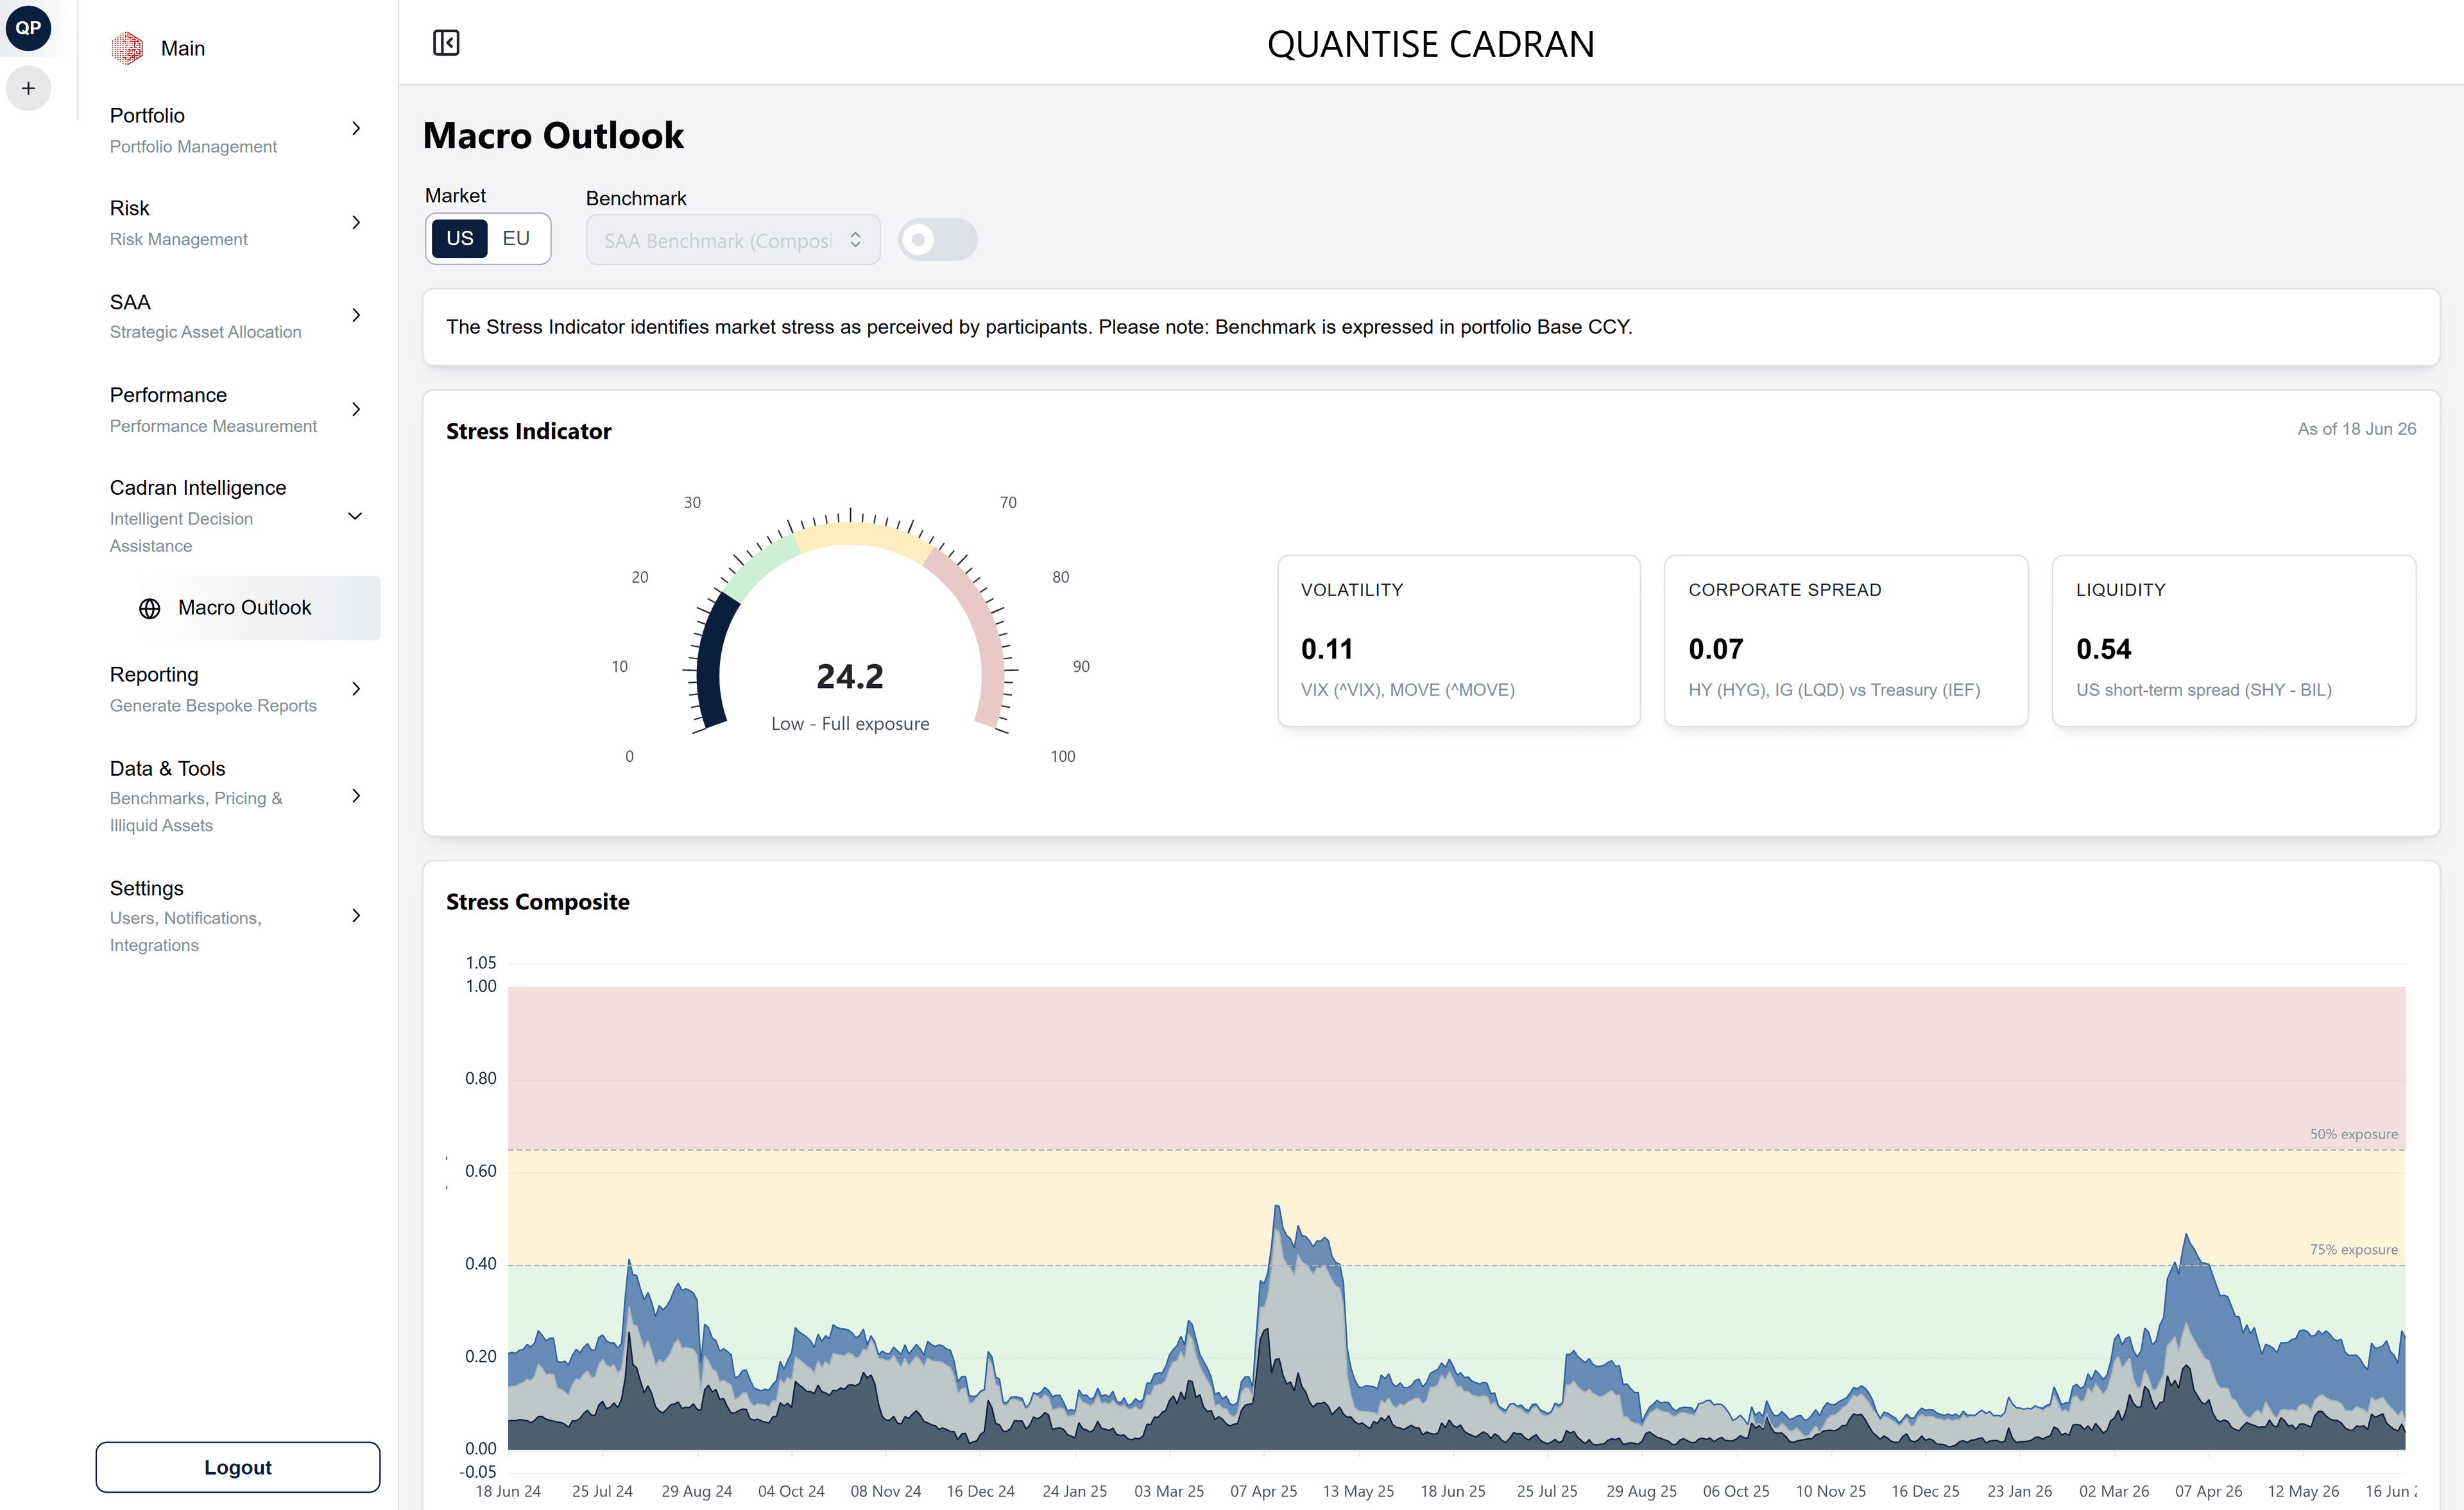Click the Macro Outlook page title
This screenshot has height=1510, width=2464.
pyautogui.click(x=553, y=136)
